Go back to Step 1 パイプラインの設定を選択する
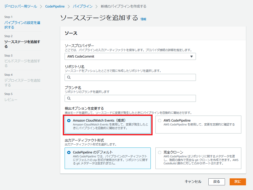Viewport: 253px width, 190px height. [x=22, y=25]
